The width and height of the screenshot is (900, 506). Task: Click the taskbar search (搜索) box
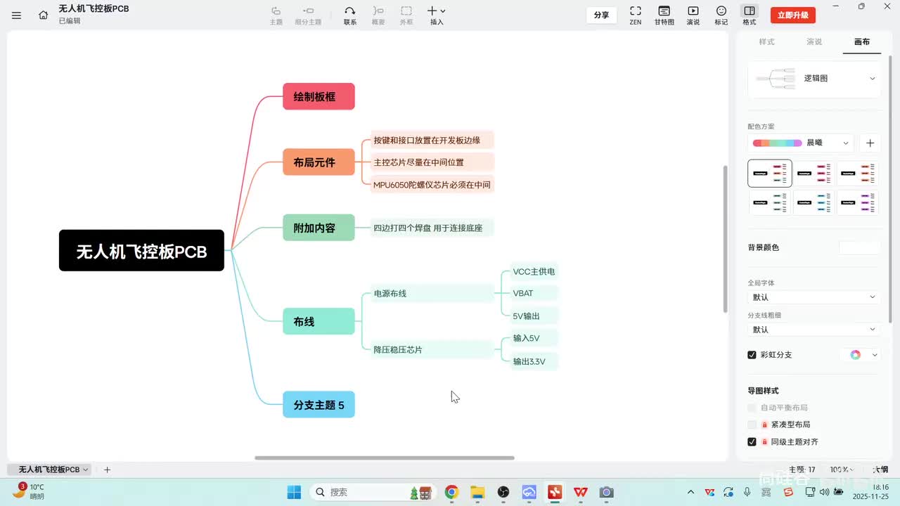pos(373,492)
